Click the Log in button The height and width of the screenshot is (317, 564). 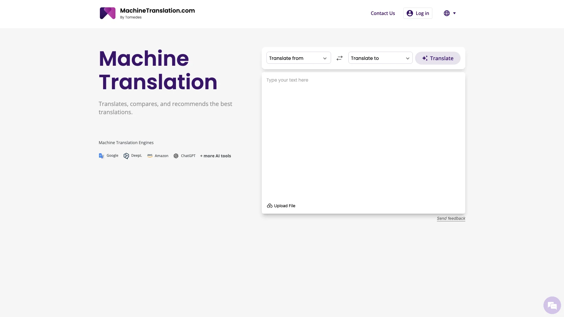tap(418, 13)
